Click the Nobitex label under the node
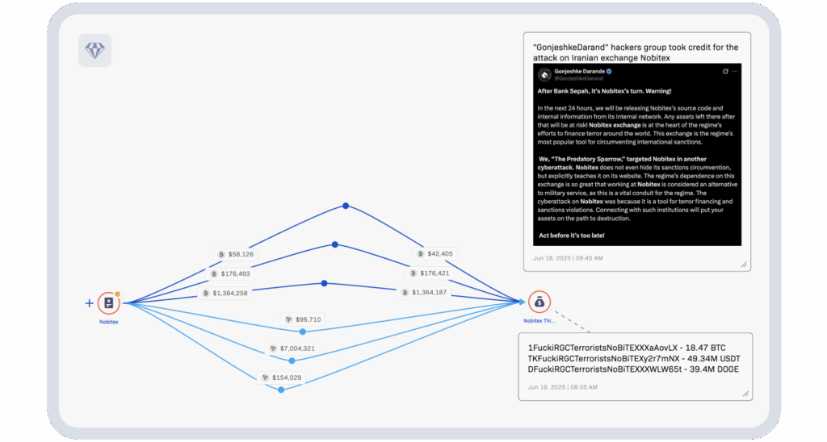 click(x=109, y=322)
